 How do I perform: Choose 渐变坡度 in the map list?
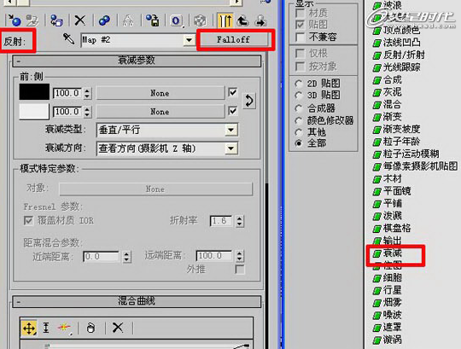click(401, 129)
